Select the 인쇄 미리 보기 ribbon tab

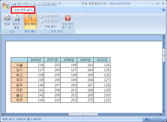(23, 10)
